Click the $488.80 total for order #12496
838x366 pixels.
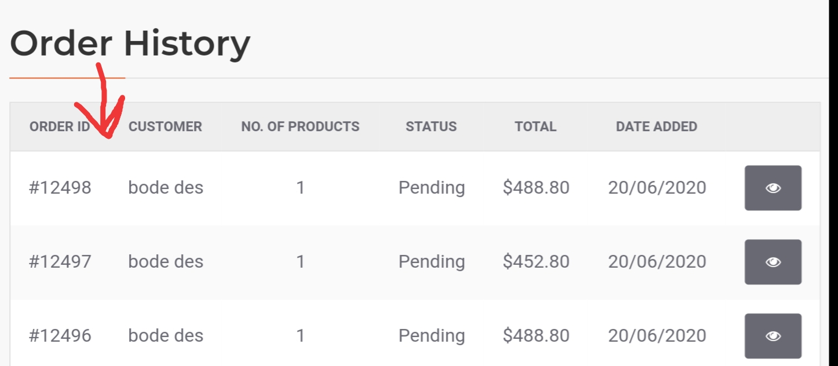click(x=536, y=336)
